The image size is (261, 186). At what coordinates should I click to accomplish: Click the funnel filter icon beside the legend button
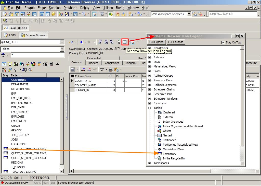coord(119,42)
